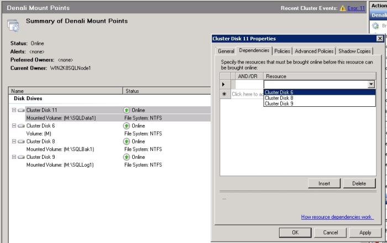Click the Cluster Disk 11 drive icon

click(x=21, y=110)
